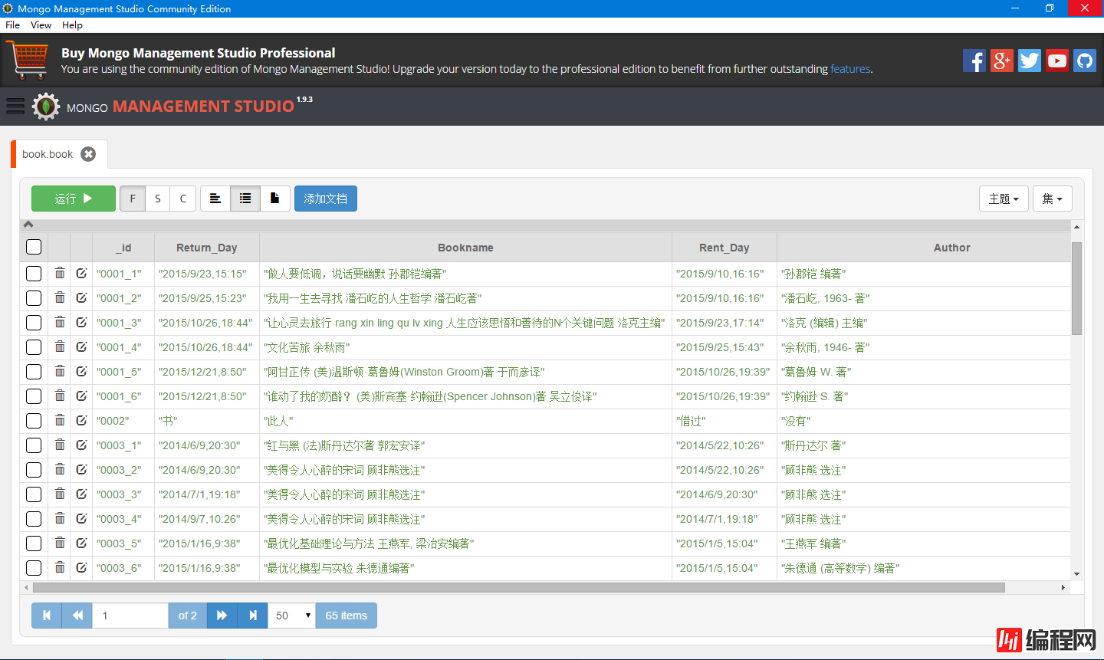
Task: Open the Help menu
Action: pos(72,25)
